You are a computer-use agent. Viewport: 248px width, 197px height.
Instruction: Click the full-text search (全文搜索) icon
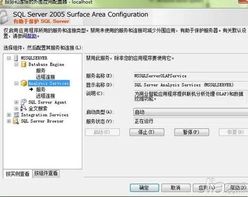(23, 108)
